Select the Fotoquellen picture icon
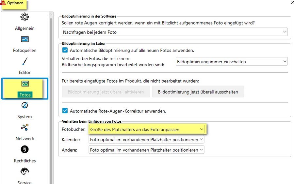The image size is (294, 184). 25,39
